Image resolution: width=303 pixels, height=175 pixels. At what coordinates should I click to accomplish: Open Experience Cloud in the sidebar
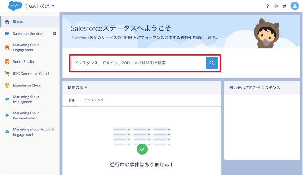tap(27, 86)
